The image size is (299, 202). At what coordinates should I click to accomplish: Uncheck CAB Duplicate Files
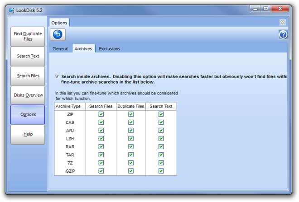[131, 122]
